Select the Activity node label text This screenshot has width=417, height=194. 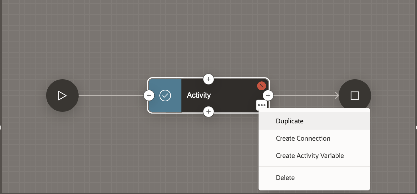tap(199, 95)
